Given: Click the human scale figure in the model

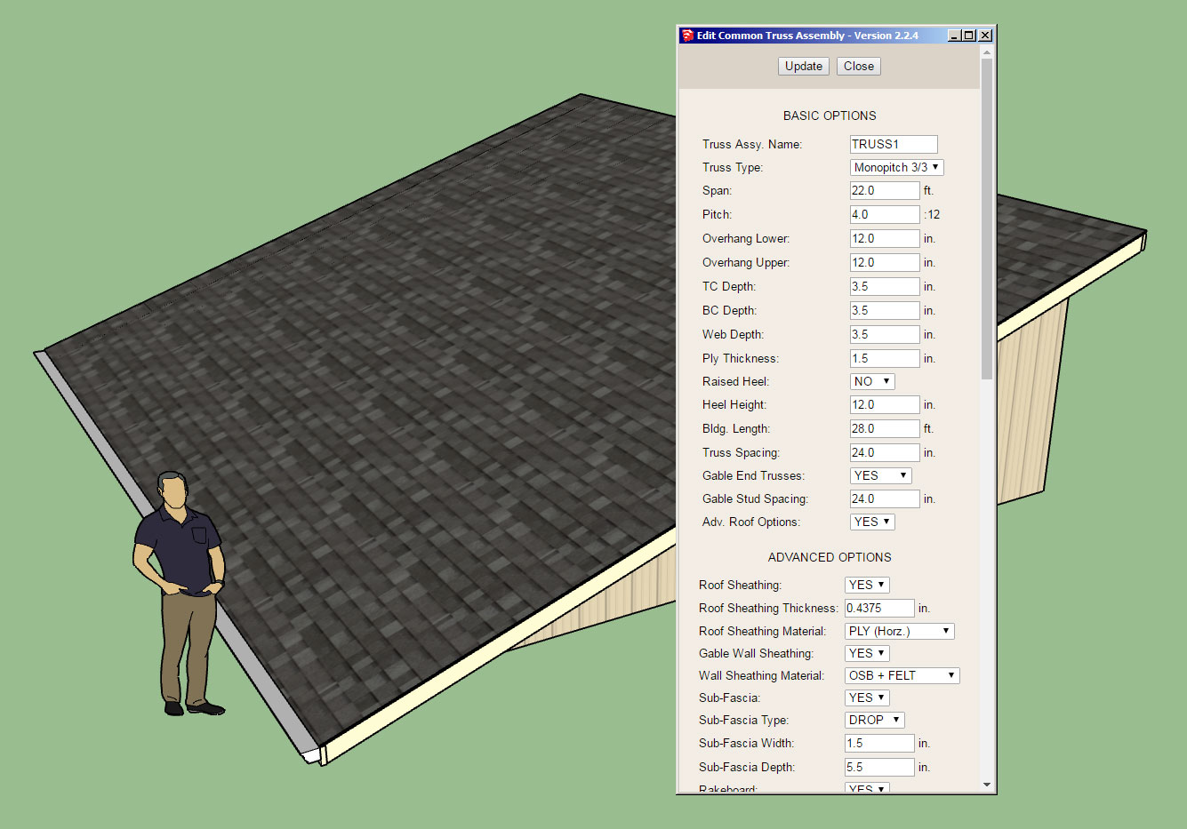Looking at the screenshot, I should [181, 594].
